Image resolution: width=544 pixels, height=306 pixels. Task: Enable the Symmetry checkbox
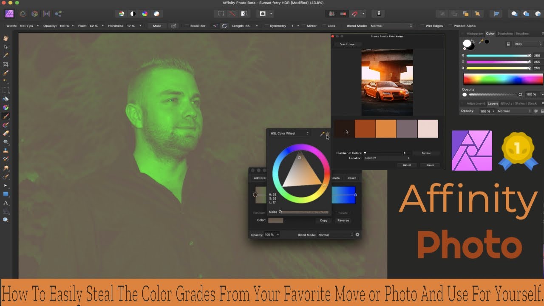click(266, 26)
